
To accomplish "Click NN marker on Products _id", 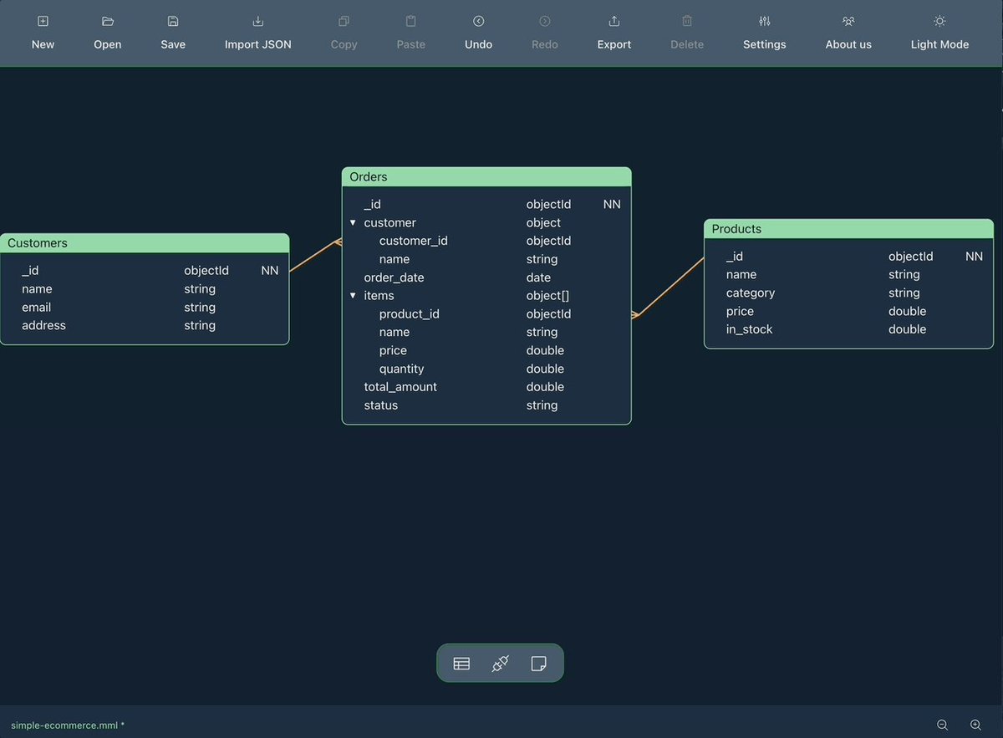I will click(975, 257).
